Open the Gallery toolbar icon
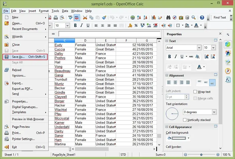The height and width of the screenshot is (159, 235). pos(181,17)
